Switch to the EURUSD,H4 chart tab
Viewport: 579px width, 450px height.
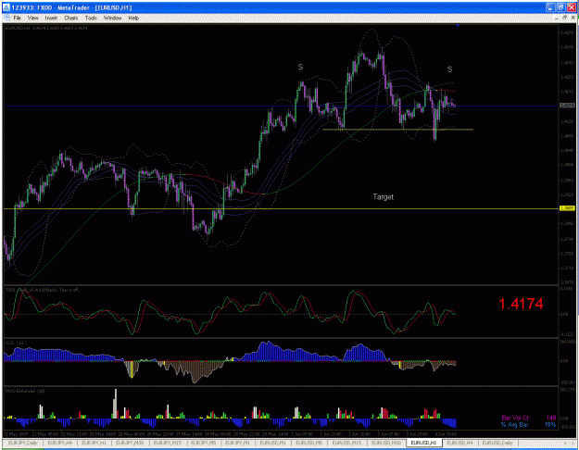pos(459,443)
